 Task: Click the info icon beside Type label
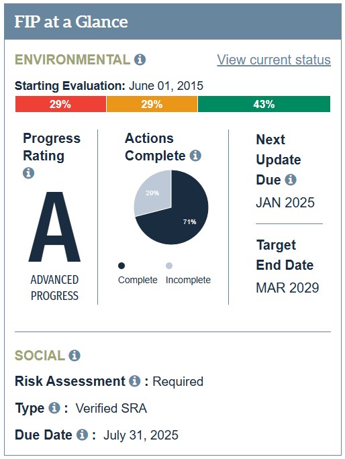[x=54, y=408]
